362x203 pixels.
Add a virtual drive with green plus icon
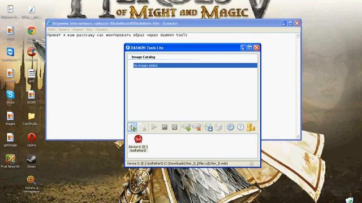pyautogui.click(x=187, y=127)
